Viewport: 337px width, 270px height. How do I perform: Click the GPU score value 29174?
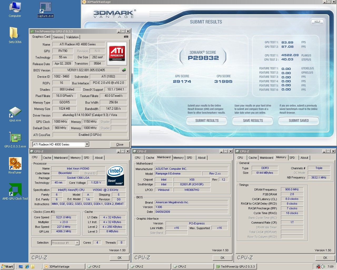pos(182,81)
